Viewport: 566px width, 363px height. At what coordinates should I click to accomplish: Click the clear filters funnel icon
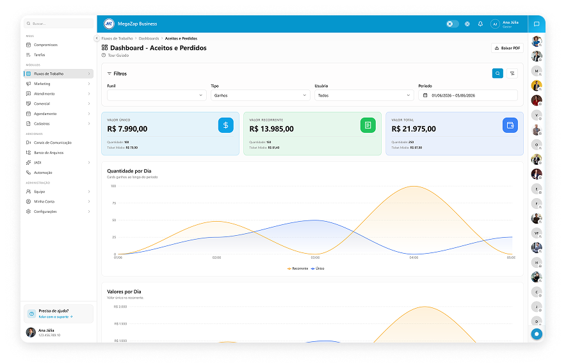pos(512,73)
